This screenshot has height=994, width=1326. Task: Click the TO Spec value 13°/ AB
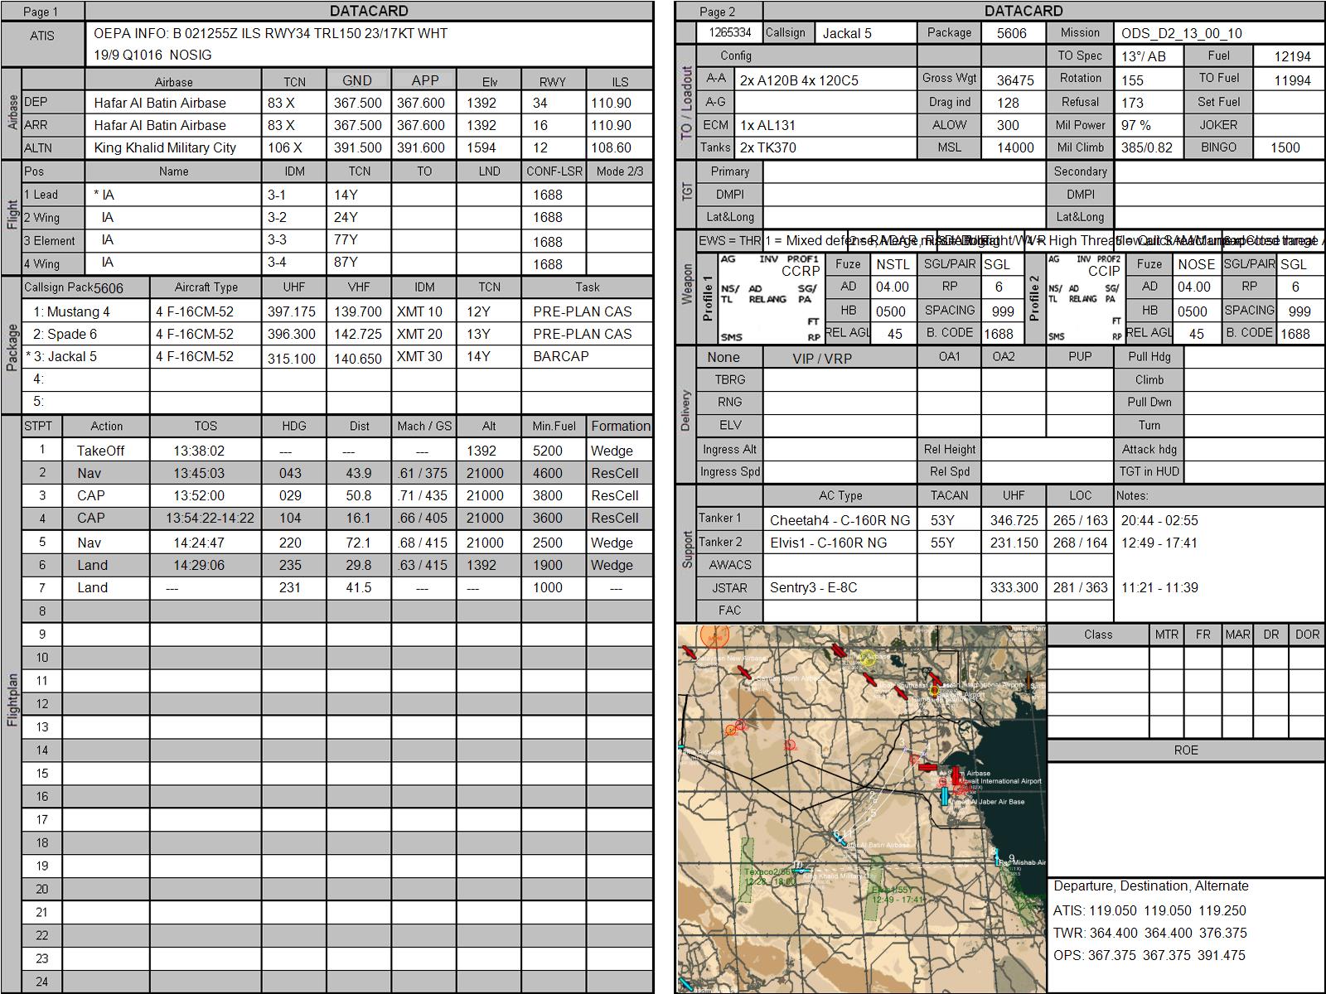point(1143,57)
